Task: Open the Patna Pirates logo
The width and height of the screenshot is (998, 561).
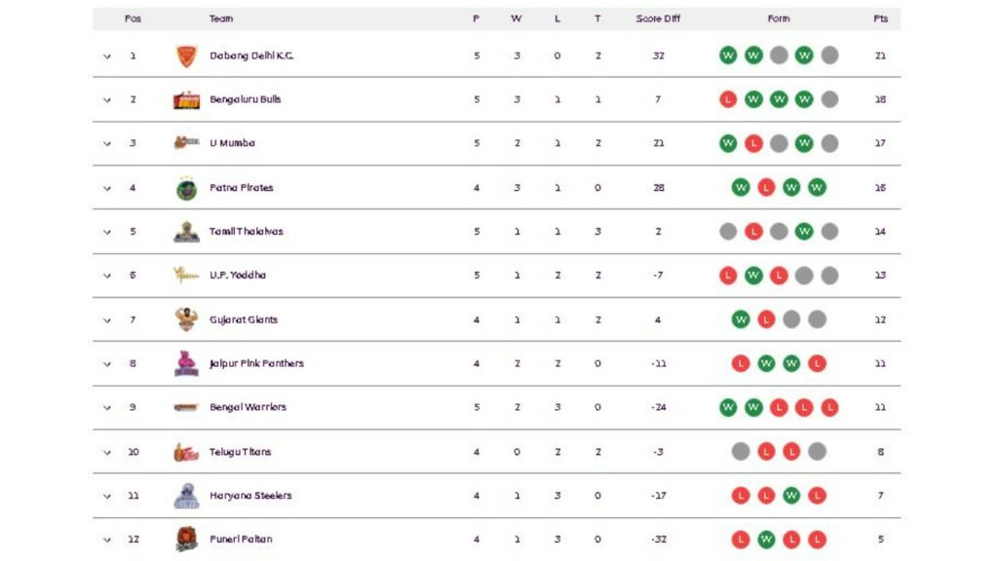Action: pos(185,187)
